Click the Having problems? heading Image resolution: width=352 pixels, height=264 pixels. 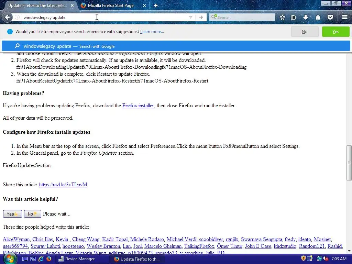(x=23, y=93)
